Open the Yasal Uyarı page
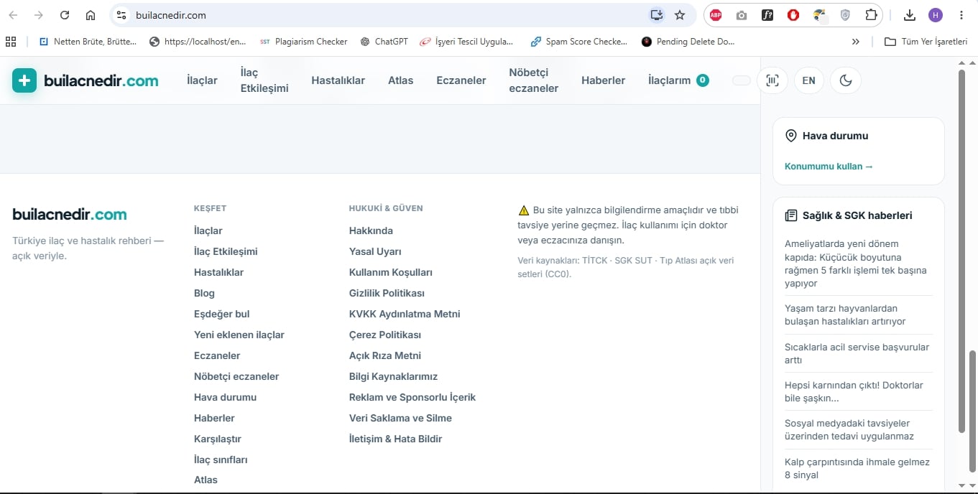 click(375, 251)
